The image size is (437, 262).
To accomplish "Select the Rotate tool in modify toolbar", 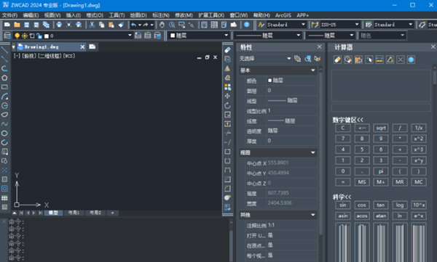I will 227,105.
